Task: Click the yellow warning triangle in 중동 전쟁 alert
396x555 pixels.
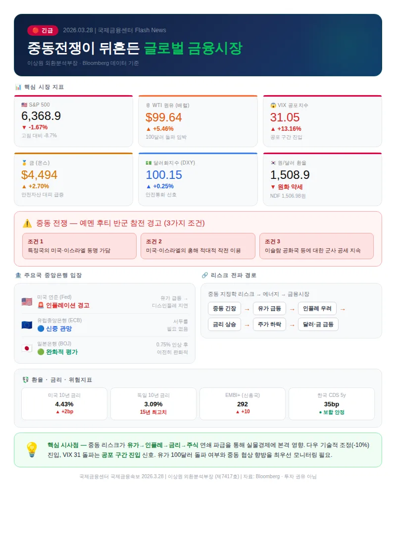Action: coord(27,223)
